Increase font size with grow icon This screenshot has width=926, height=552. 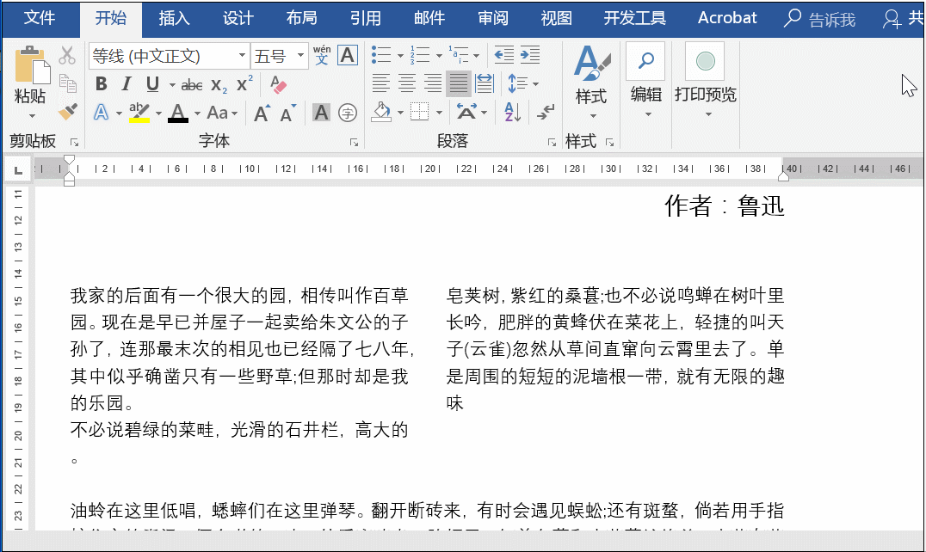[x=262, y=113]
